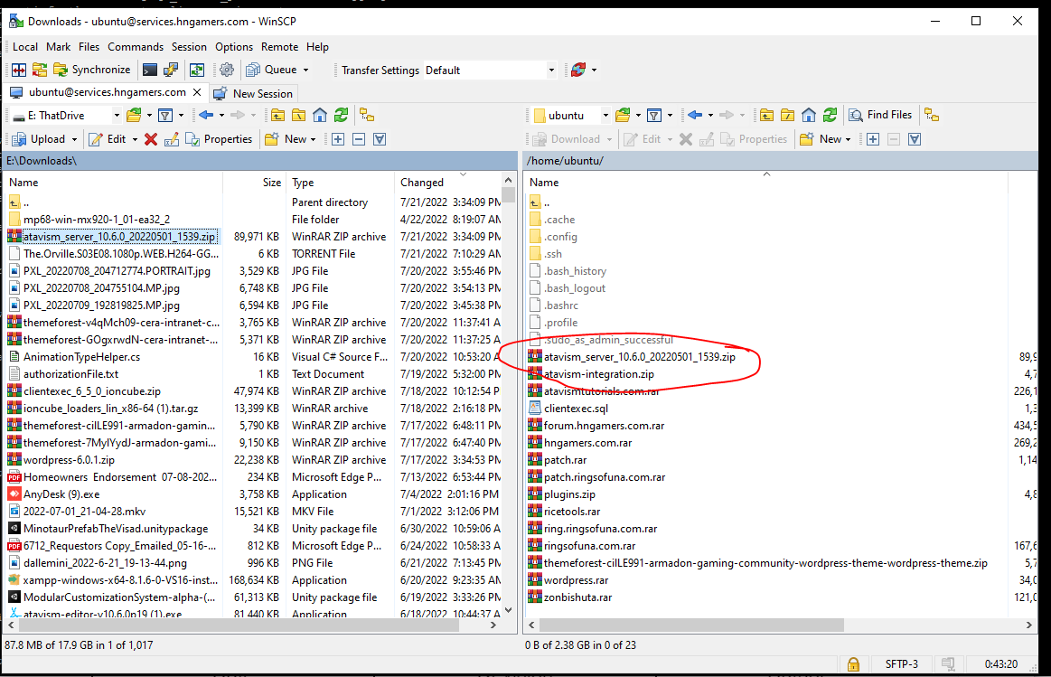The image size is (1051, 677).
Task: Go to the local root directory icon
Action: click(x=299, y=116)
